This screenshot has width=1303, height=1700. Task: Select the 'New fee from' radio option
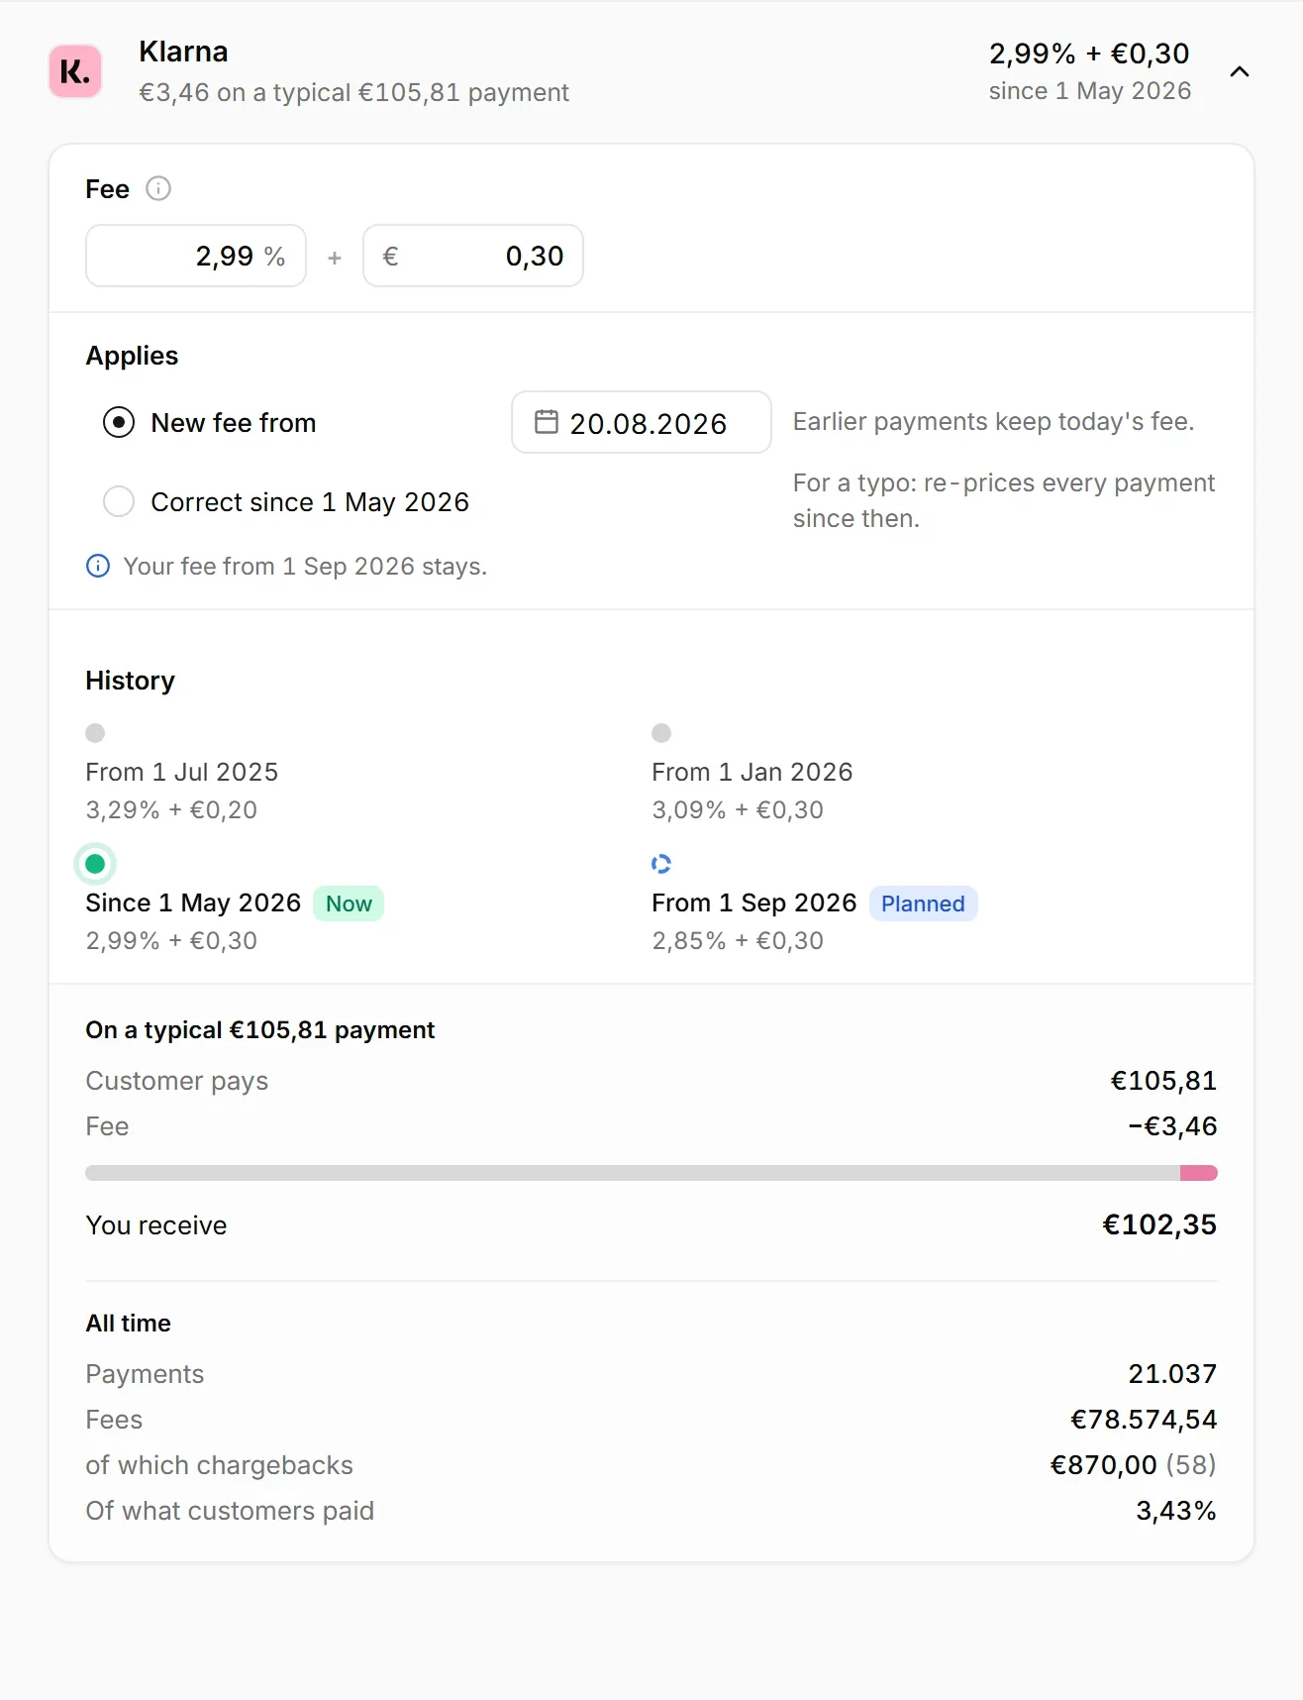click(119, 423)
